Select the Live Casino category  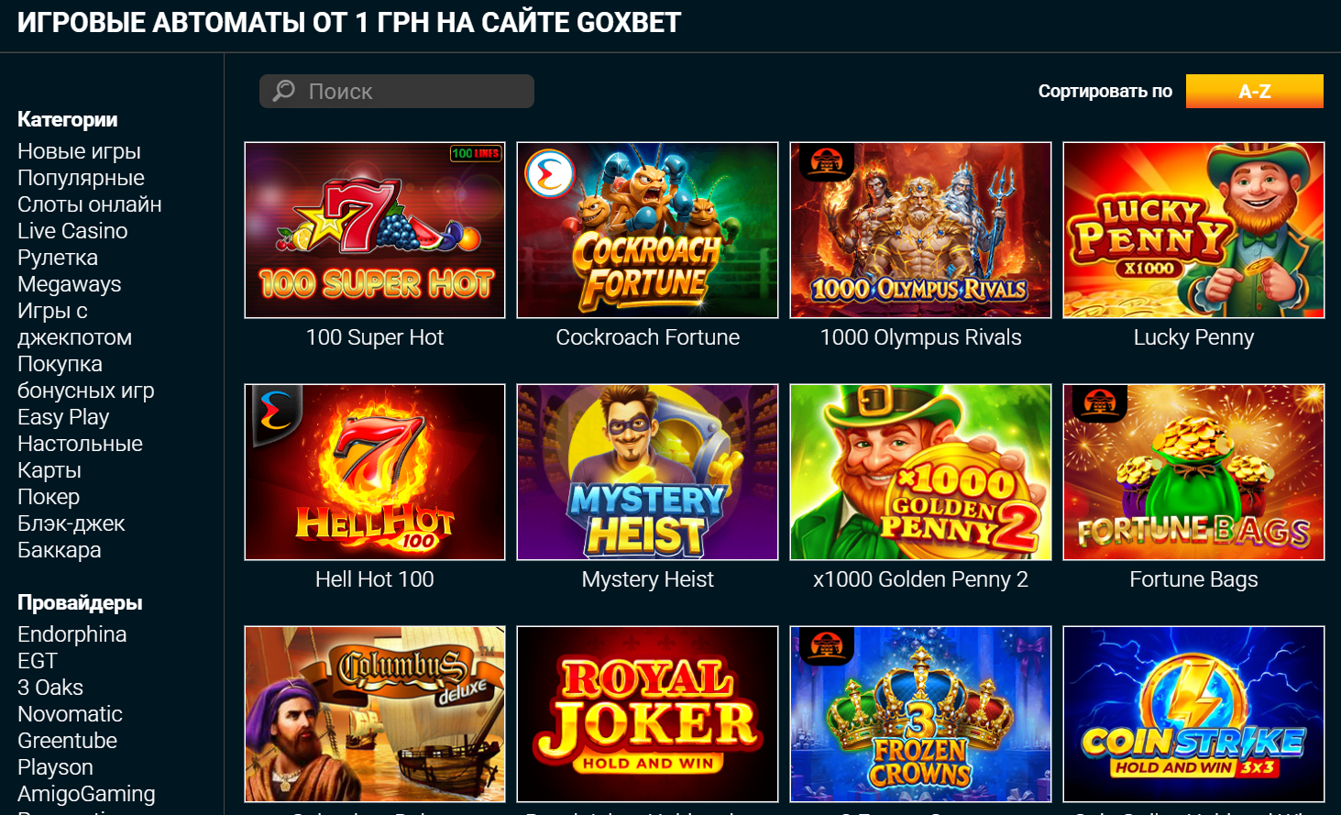[72, 231]
